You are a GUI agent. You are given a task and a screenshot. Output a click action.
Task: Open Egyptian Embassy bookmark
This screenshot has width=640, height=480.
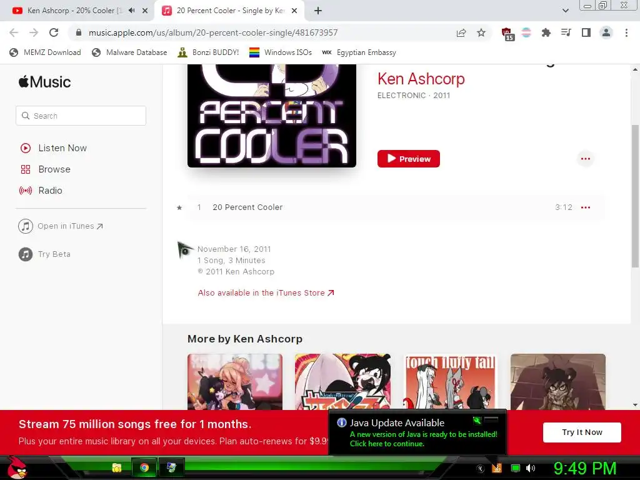click(359, 52)
